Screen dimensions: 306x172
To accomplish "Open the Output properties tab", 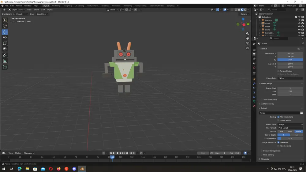I will [254, 54].
